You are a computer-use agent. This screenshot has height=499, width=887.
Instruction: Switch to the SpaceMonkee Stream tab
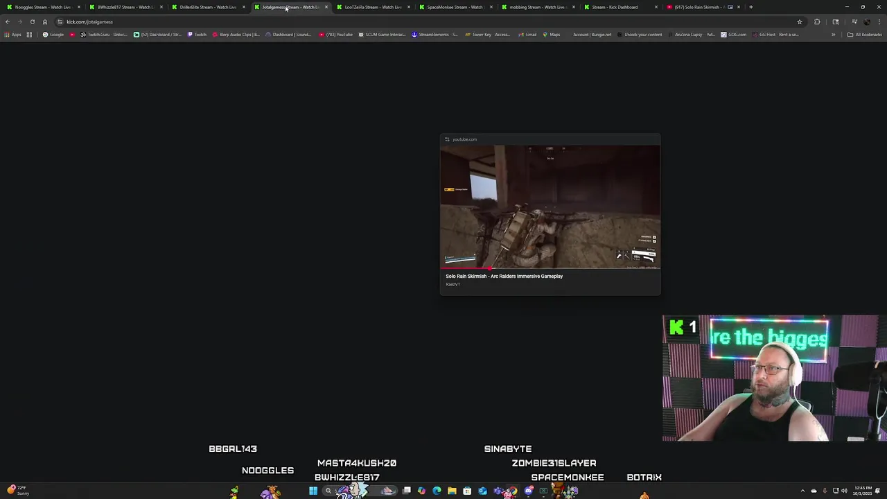[454, 7]
